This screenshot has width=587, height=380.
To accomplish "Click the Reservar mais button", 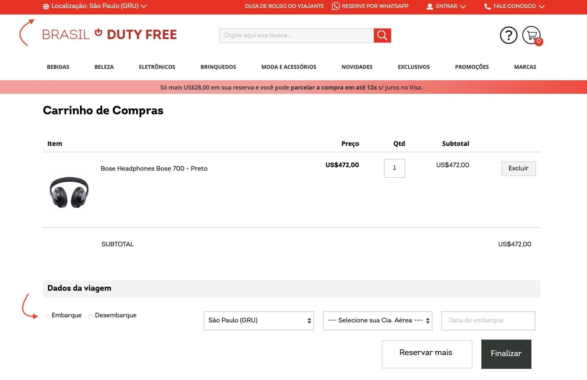I will click(427, 354).
